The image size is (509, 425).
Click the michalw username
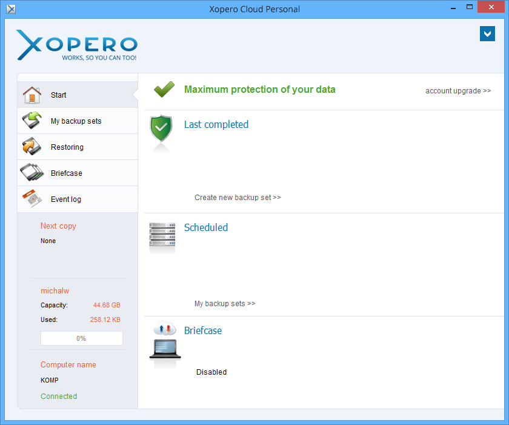(55, 290)
